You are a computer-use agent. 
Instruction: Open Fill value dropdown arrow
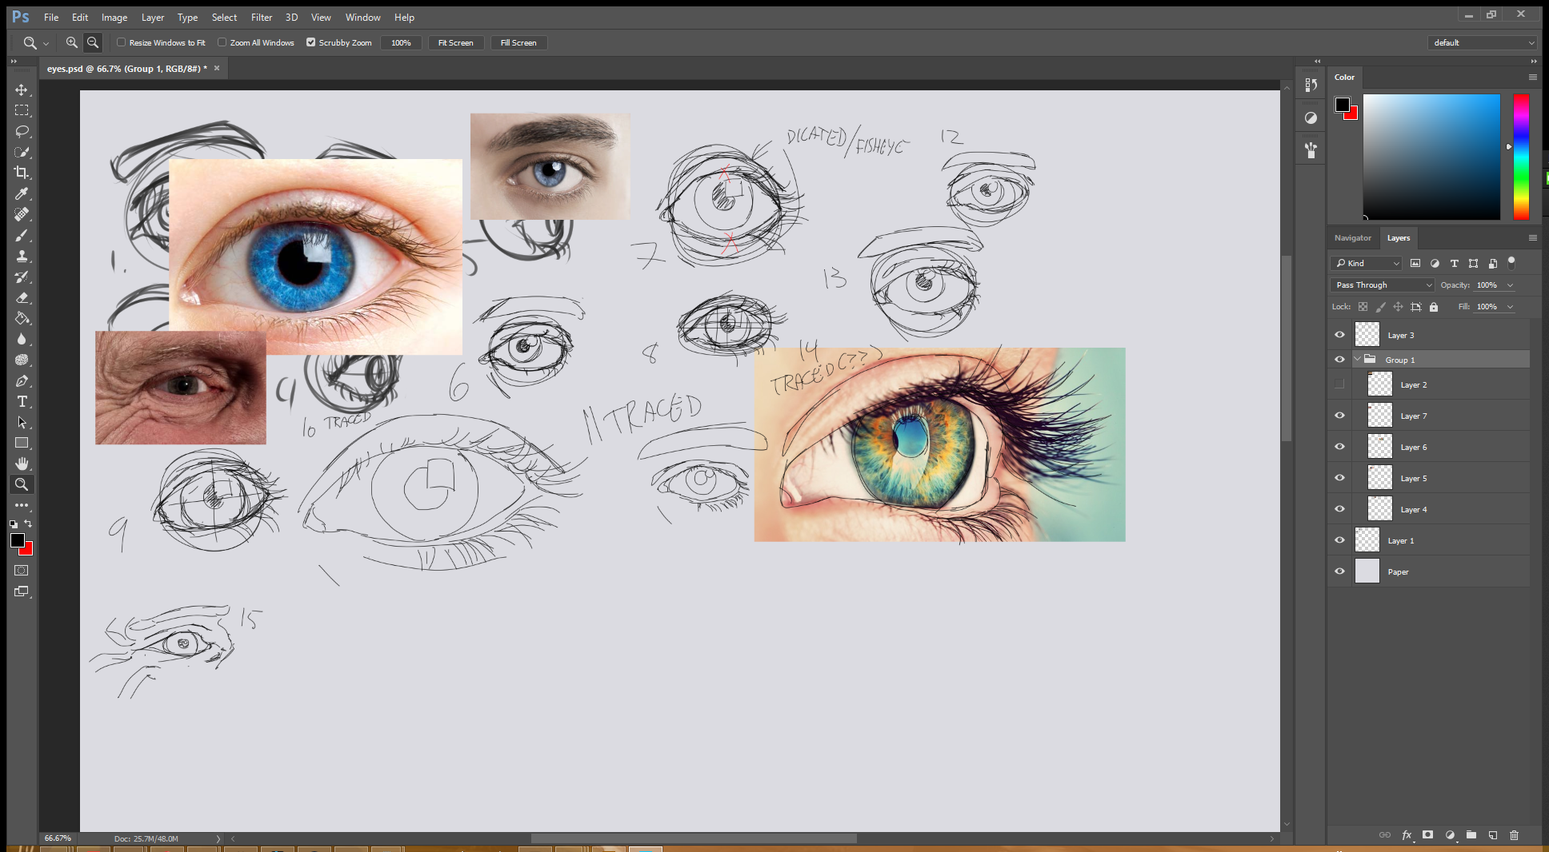[1511, 307]
